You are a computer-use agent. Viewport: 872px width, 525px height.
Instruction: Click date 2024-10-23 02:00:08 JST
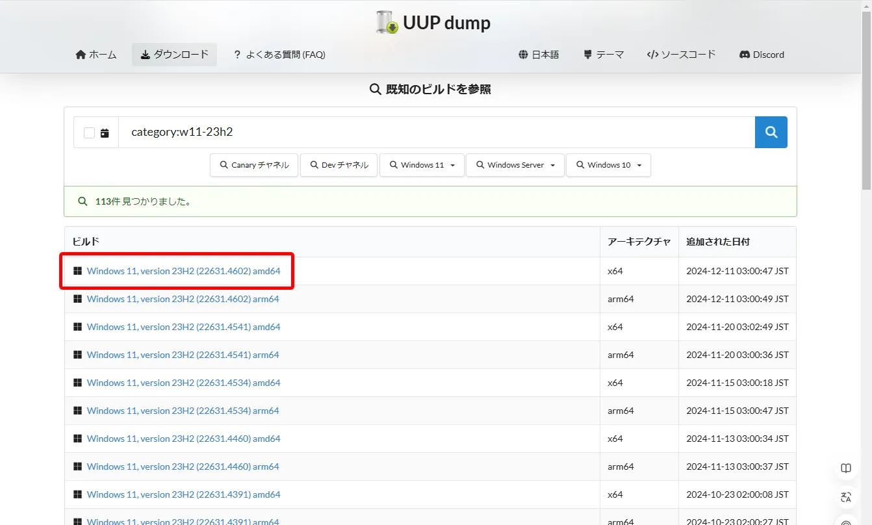pos(737,494)
